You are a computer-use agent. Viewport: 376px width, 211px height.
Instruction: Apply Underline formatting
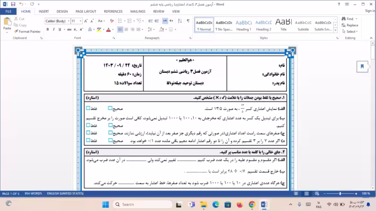(60, 29)
